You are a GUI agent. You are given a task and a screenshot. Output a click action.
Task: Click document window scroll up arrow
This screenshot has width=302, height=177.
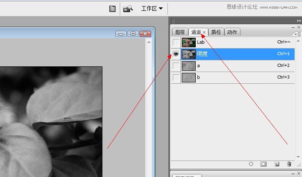click(149, 42)
